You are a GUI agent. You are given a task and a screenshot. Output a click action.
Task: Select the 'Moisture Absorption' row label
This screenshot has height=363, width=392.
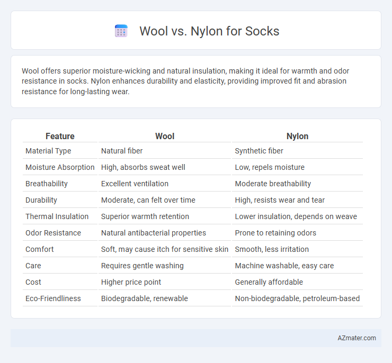pos(60,167)
